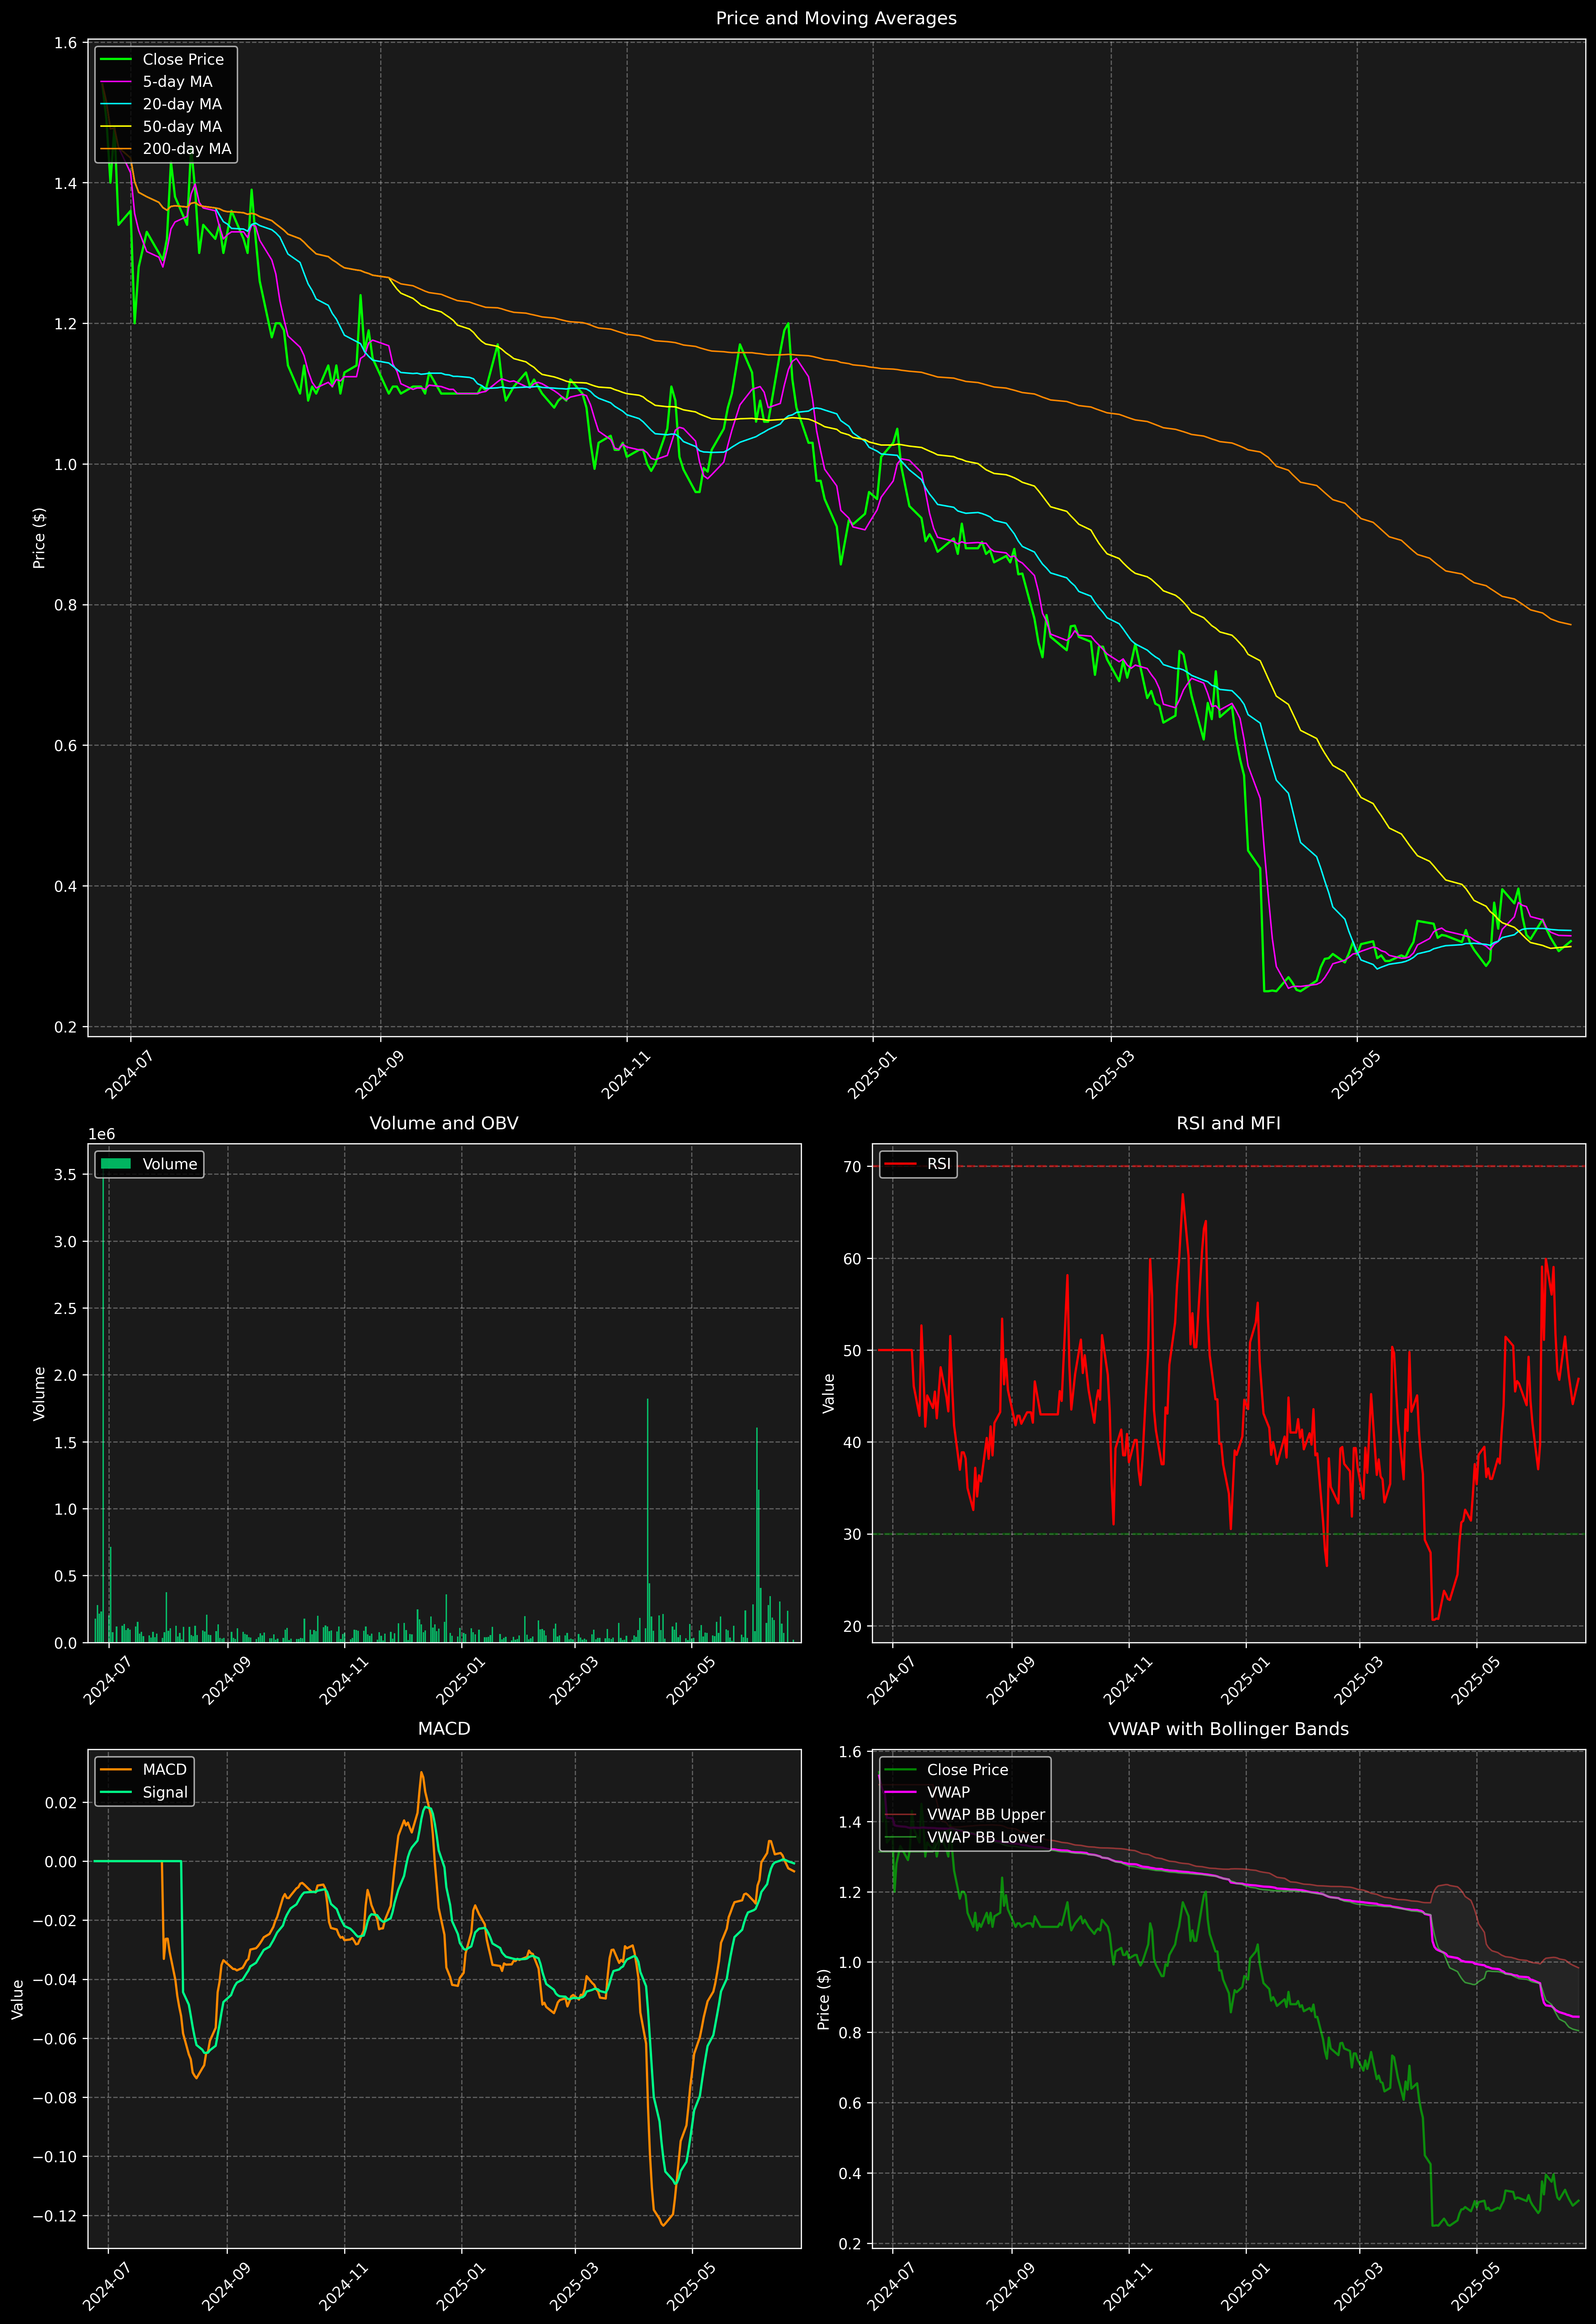Click the orange 200-day MA legend line sample
The width and height of the screenshot is (1596, 2324).
coord(116,149)
